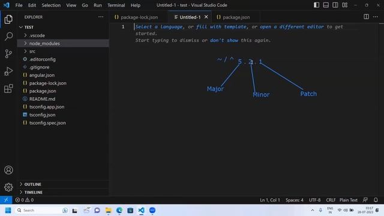Open the Go menu
The image size is (384, 216).
(x=85, y=5)
